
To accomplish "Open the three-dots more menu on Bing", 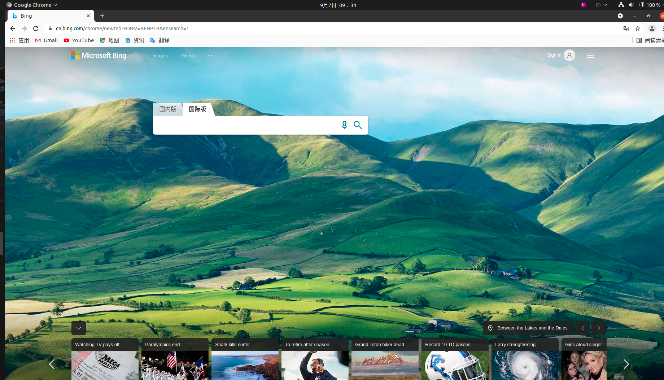I will (x=211, y=56).
